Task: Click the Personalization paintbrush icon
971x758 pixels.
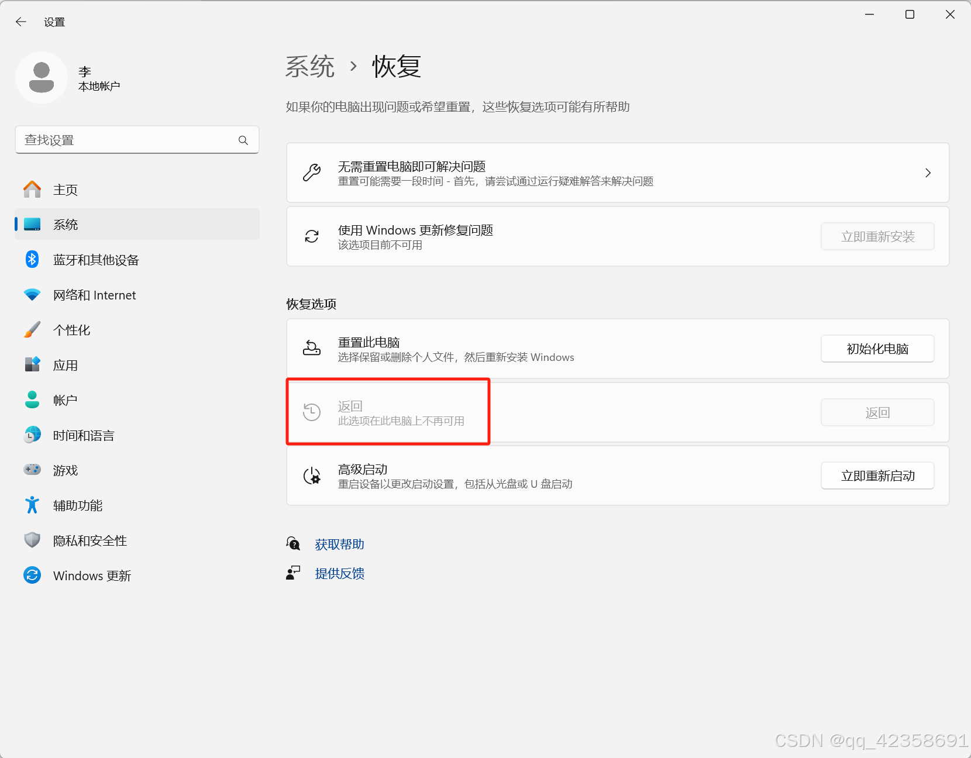Action: click(32, 330)
